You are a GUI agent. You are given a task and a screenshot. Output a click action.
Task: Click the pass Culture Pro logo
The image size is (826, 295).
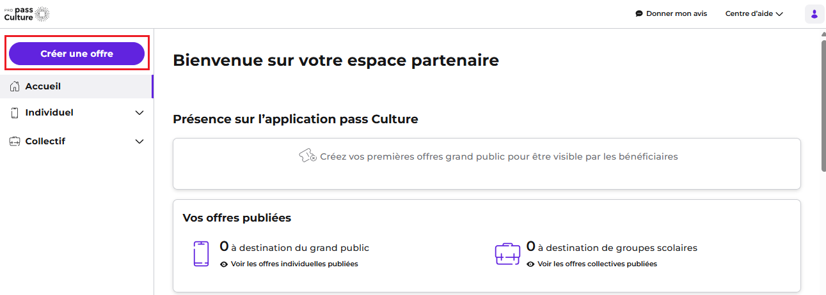coord(27,13)
